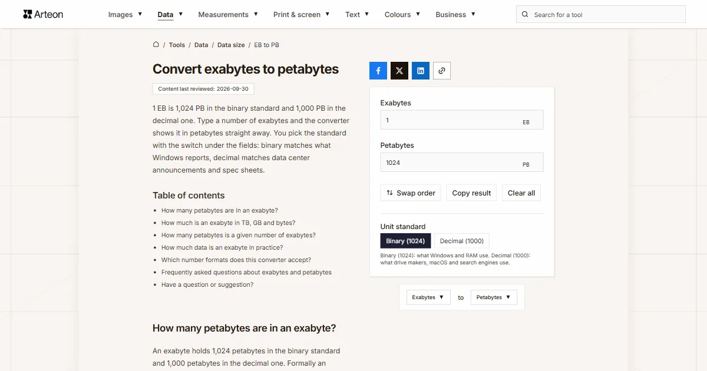Clear all converter fields

[x=521, y=193]
